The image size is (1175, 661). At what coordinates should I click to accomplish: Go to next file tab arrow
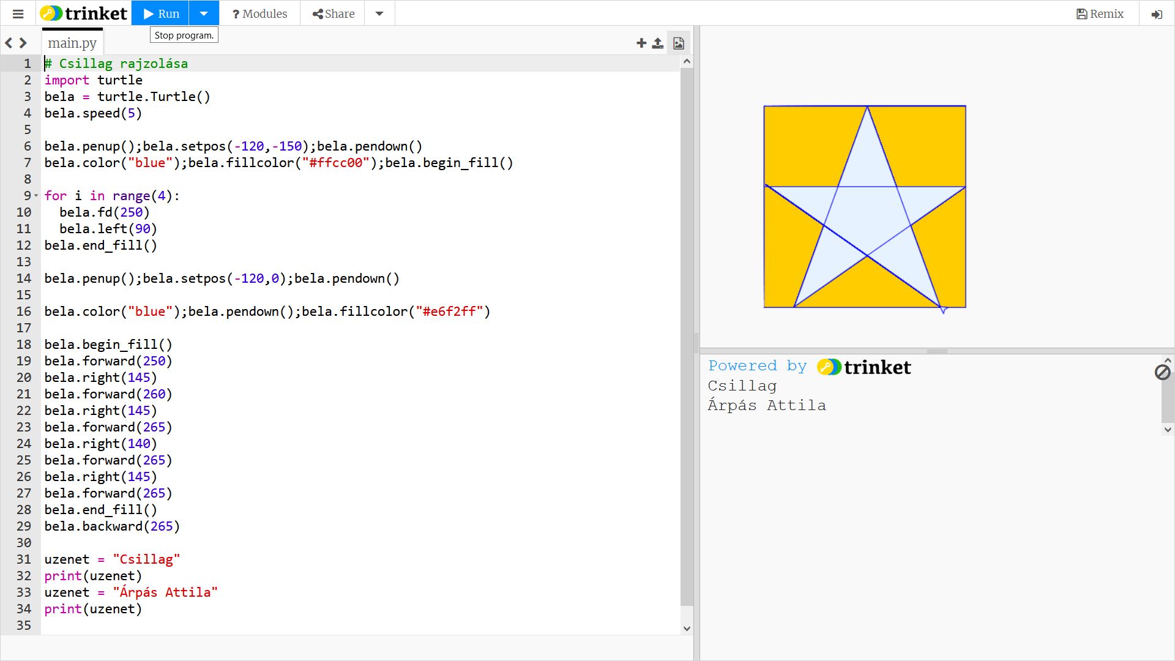(x=23, y=43)
